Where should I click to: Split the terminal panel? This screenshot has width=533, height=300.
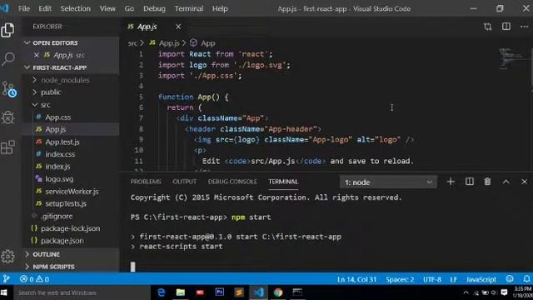(470, 182)
